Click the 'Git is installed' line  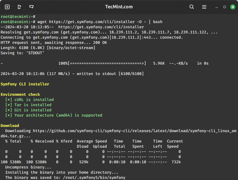pyautogui.click(x=28, y=110)
